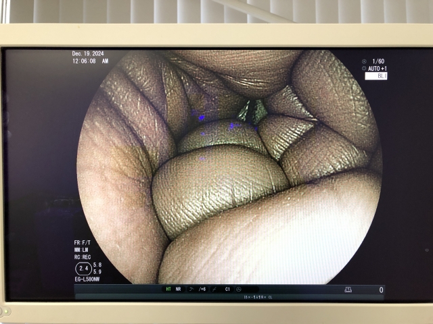Click the circular icon after C1
The image size is (433, 324).
pos(239,289)
